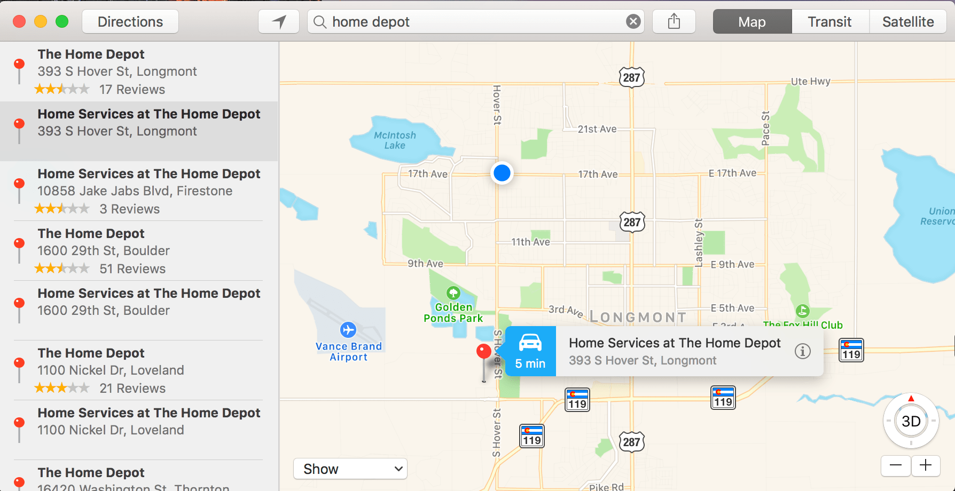
Task: Toggle 3D view on the compass
Action: coord(911,421)
